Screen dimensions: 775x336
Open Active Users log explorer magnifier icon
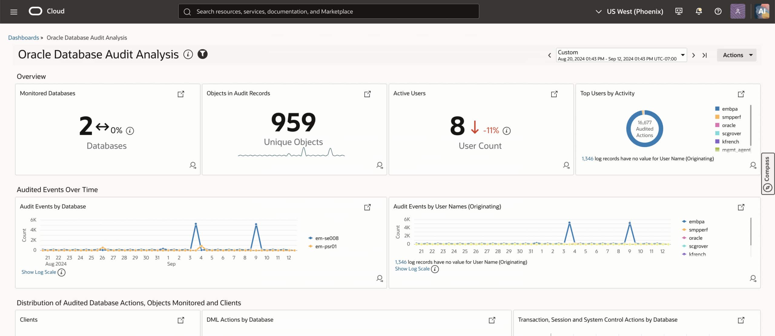click(x=566, y=165)
